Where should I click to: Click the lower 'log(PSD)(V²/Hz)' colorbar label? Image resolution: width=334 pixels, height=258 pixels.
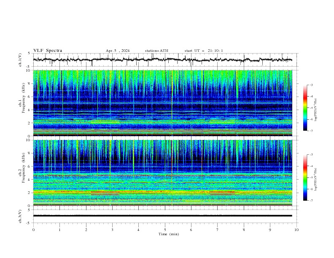(315, 180)
